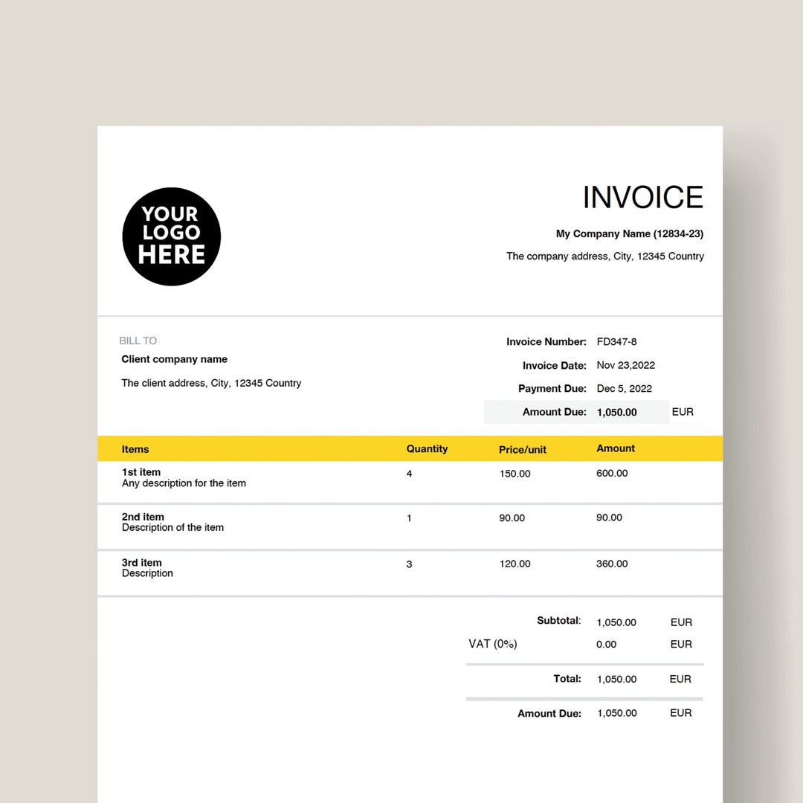The height and width of the screenshot is (803, 803).
Task: Select the INVOICE heading text
Action: [642, 196]
